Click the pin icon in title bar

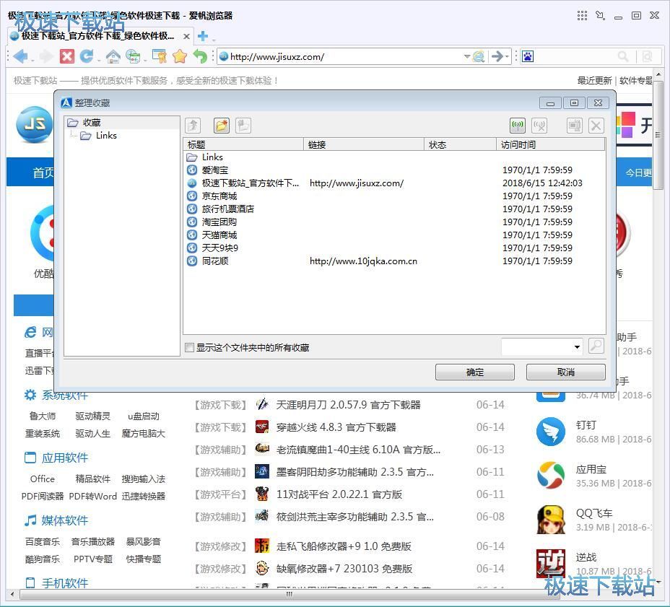pyautogui.click(x=601, y=16)
